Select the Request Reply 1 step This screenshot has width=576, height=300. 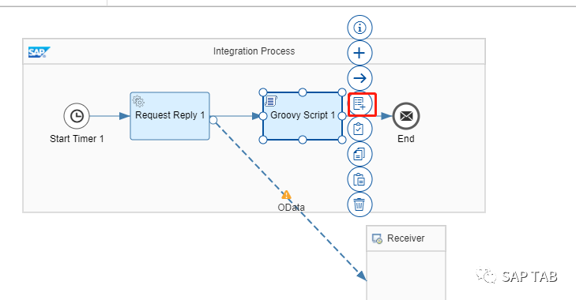[170, 116]
